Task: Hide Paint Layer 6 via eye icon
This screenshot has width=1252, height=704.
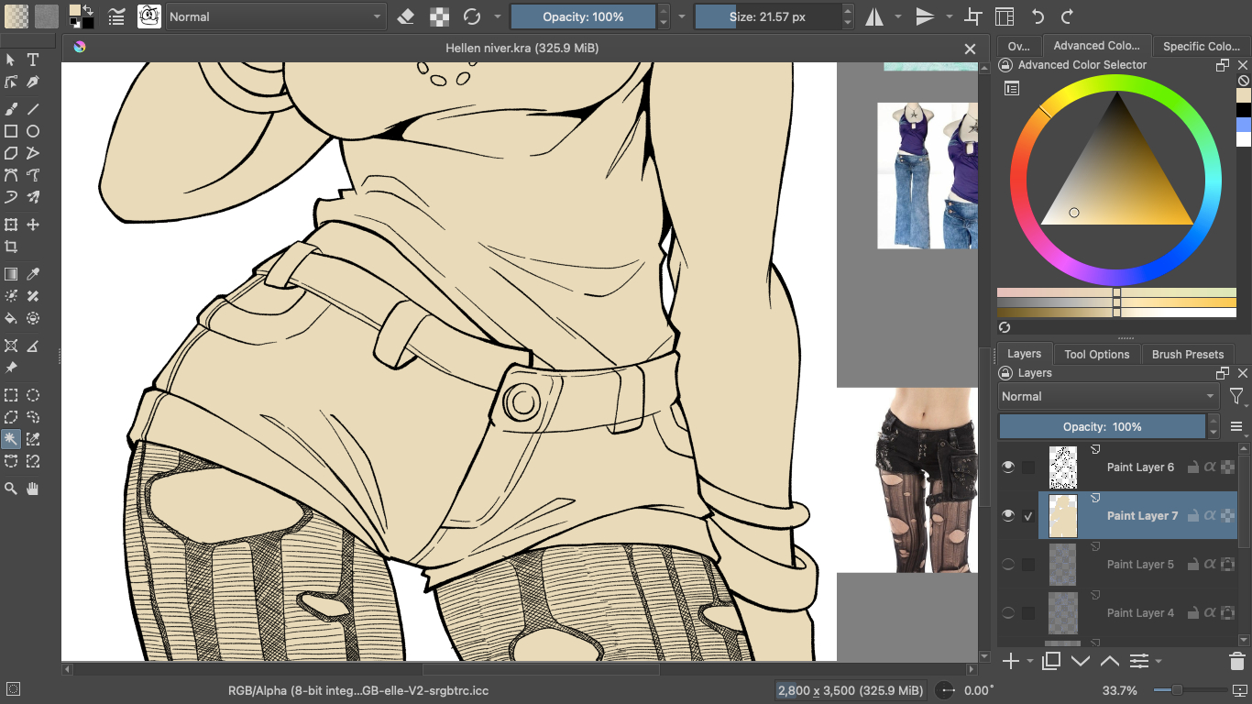Action: (1008, 467)
